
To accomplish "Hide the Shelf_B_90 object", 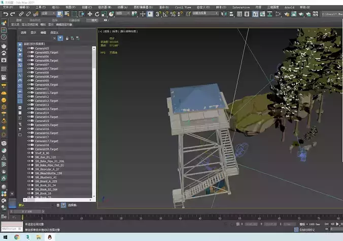I will coord(28,153).
